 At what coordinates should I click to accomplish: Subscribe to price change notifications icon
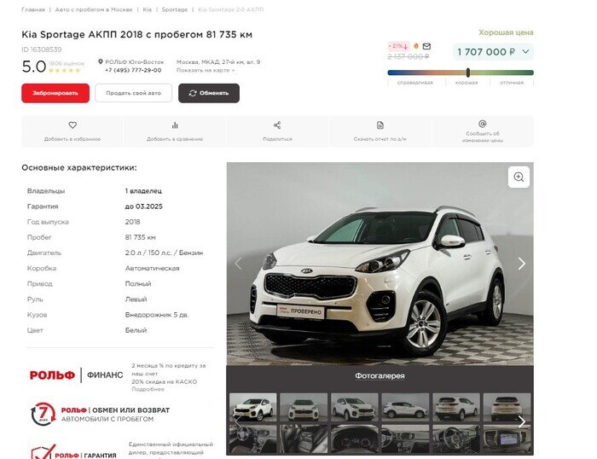(482, 124)
